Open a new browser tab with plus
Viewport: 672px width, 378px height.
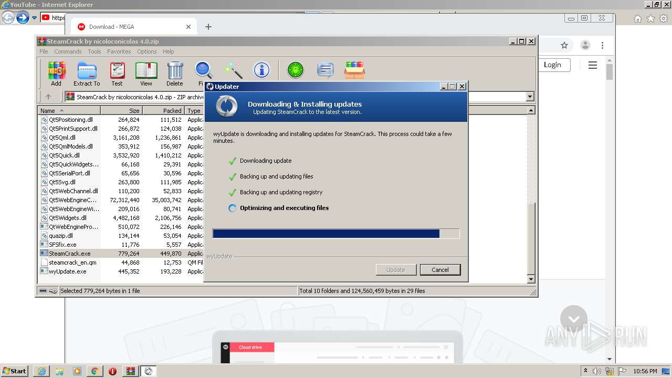[x=208, y=27]
